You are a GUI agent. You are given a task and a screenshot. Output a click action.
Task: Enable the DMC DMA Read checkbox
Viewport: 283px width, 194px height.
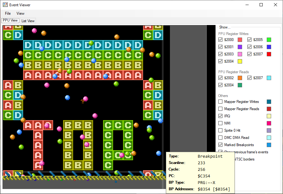221,138
